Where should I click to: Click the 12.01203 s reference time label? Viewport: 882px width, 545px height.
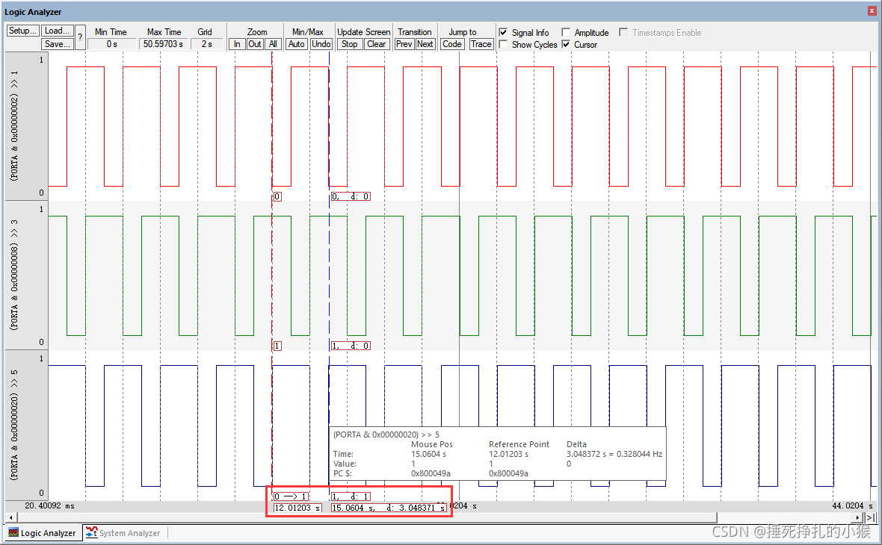pyautogui.click(x=297, y=508)
